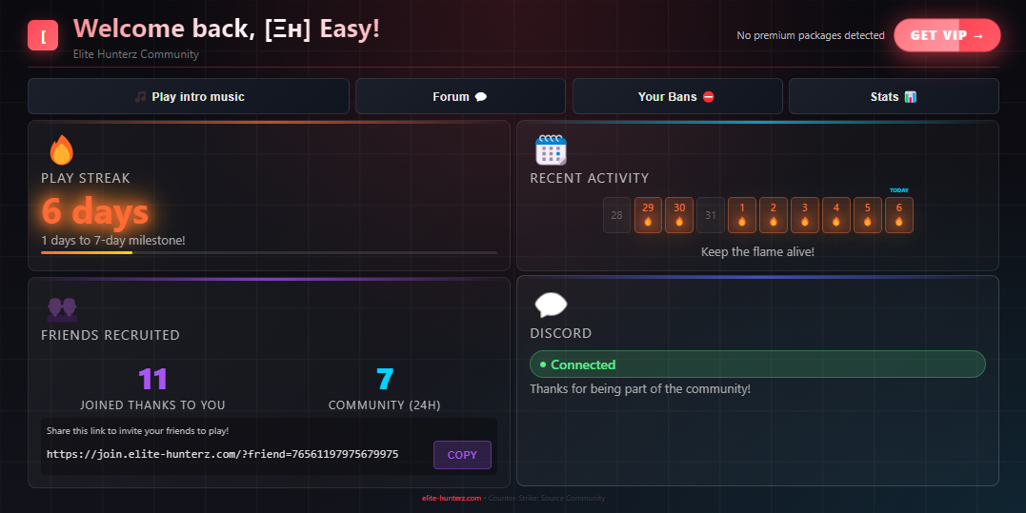Open Your Bans page
The height and width of the screenshot is (513, 1026).
(676, 96)
